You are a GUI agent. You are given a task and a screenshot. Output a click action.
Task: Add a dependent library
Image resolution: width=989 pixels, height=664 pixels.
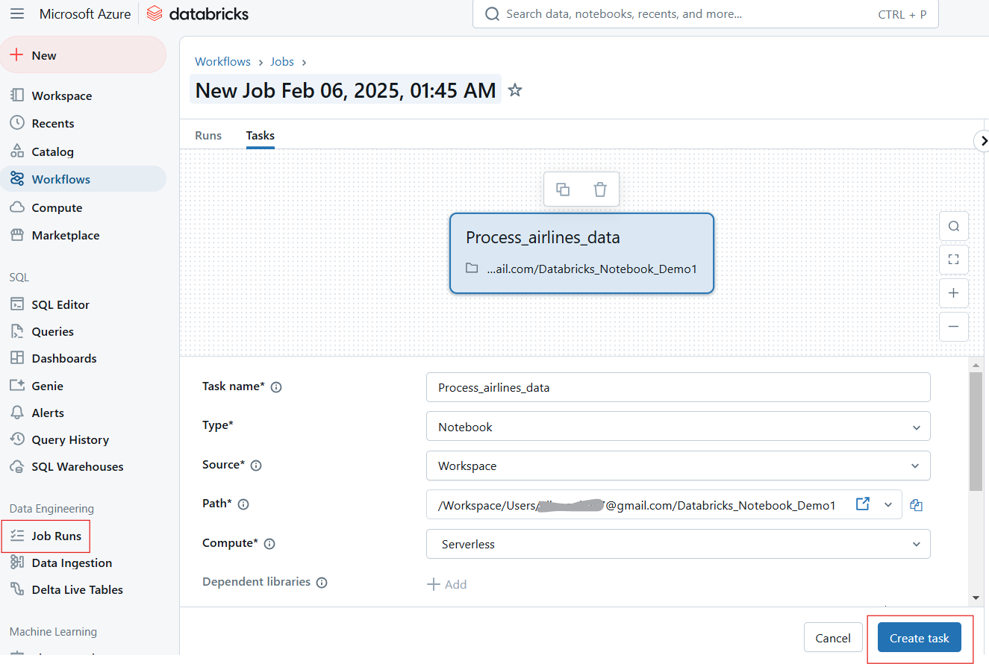coord(447,584)
